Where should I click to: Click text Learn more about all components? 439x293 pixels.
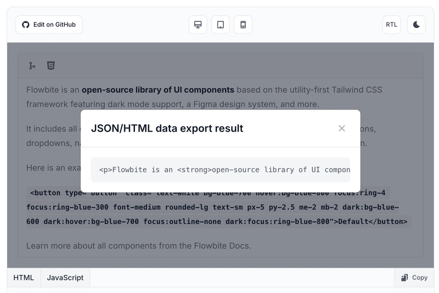[x=91, y=246]
